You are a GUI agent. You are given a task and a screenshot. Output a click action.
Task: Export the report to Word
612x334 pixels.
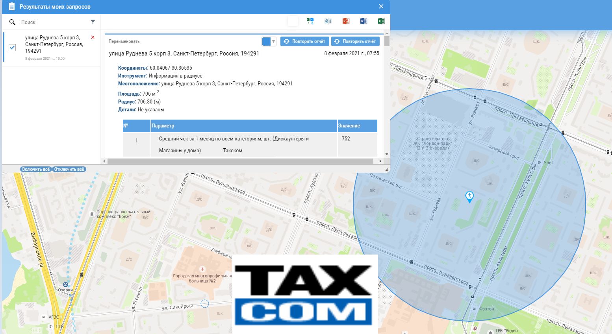pos(363,21)
